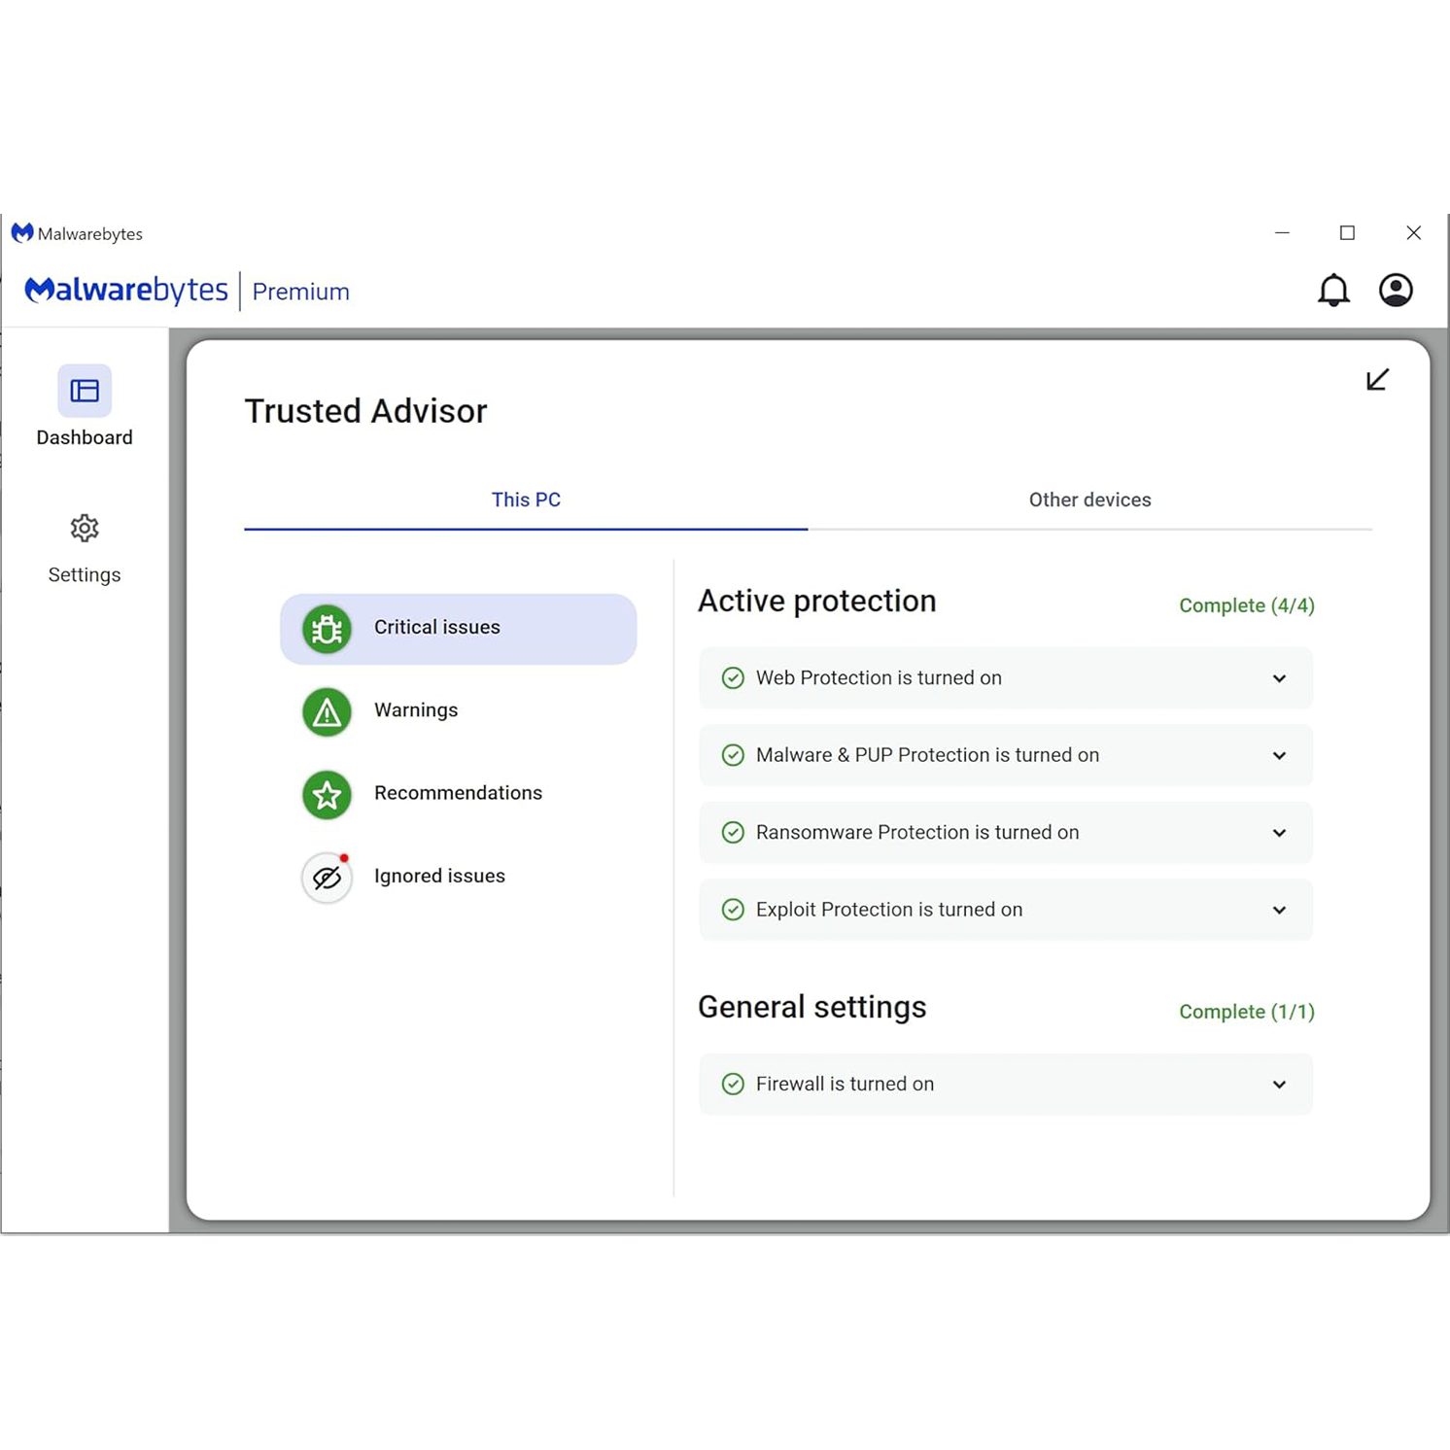Open the account profile icon
Image resolution: width=1450 pixels, height=1450 pixels.
(x=1397, y=289)
